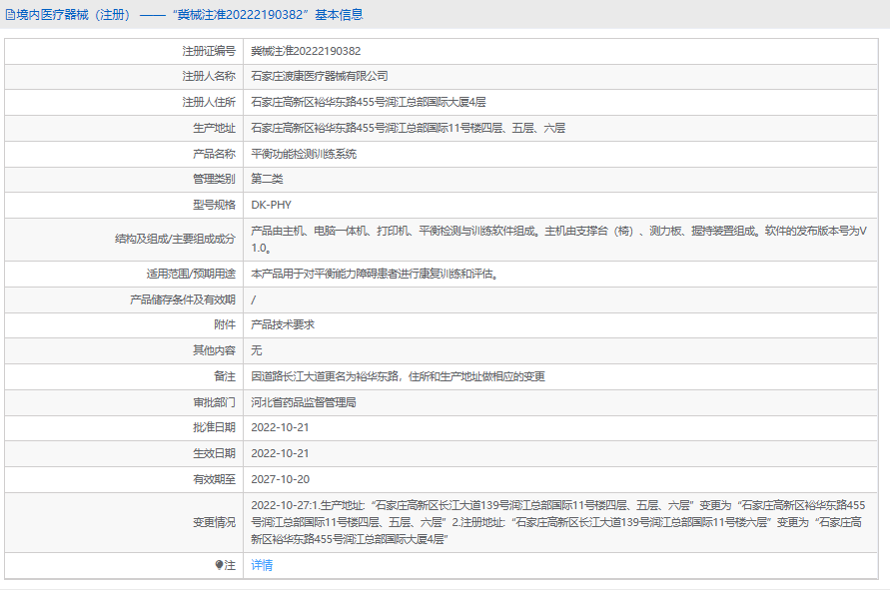Select structure text starting 产品由主机
Image resolution: width=890 pixels, height=590 pixels.
[x=559, y=240]
